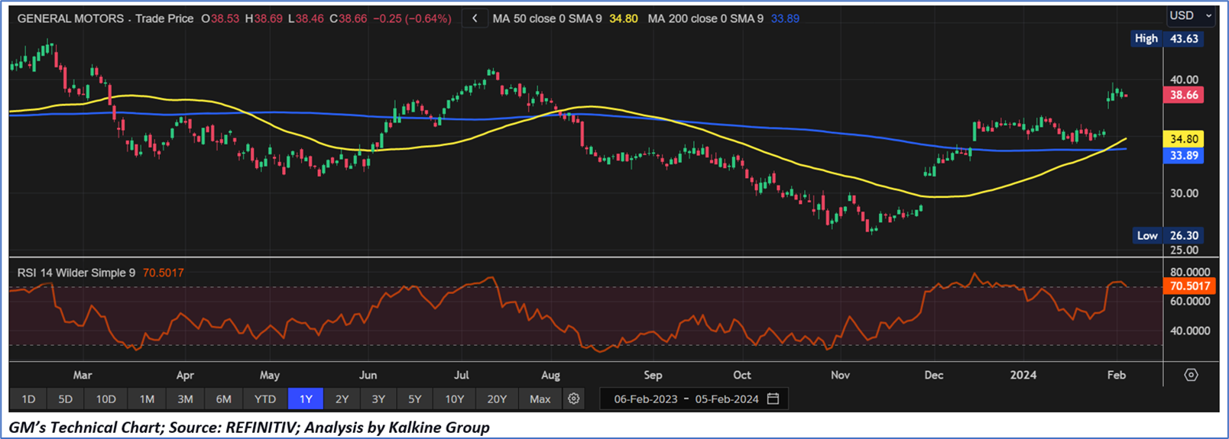Image resolution: width=1229 pixels, height=439 pixels.
Task: Select the 6M timeframe
Action: [x=223, y=399]
